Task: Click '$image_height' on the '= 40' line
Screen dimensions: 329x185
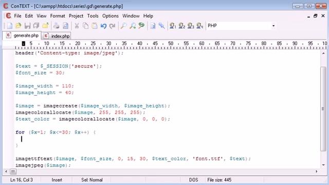Action: 35,92
